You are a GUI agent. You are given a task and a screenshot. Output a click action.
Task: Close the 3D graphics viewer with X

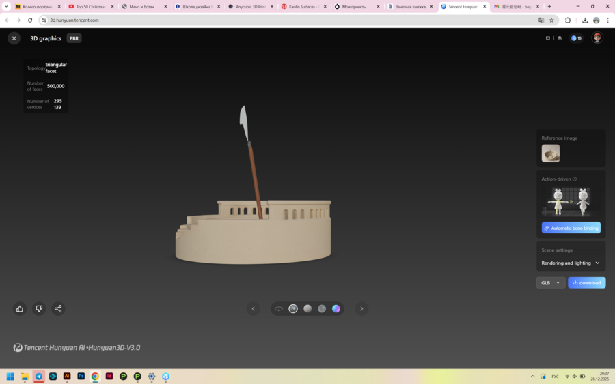tap(14, 38)
